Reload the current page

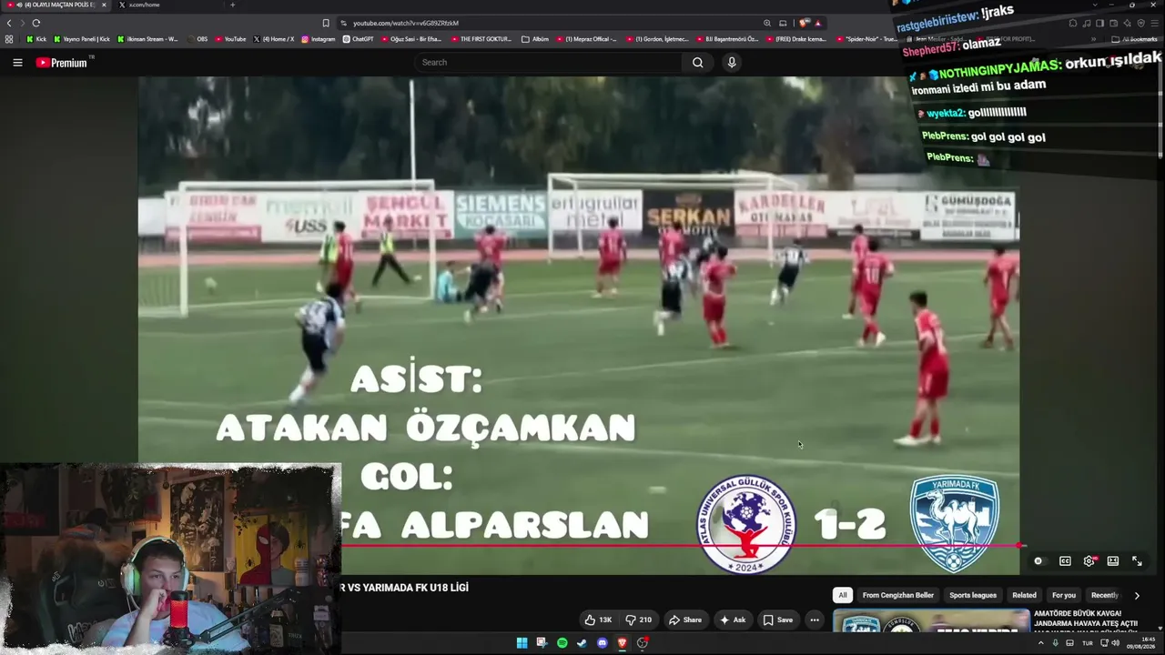(x=35, y=23)
